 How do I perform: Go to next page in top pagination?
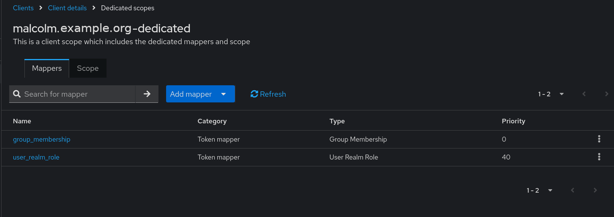click(x=606, y=94)
